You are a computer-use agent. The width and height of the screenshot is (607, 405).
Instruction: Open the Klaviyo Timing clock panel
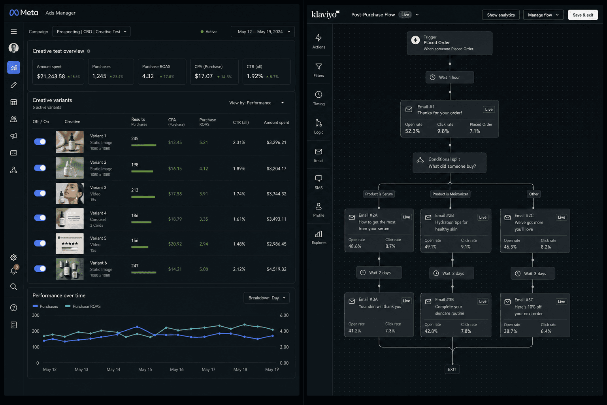pyautogui.click(x=319, y=98)
